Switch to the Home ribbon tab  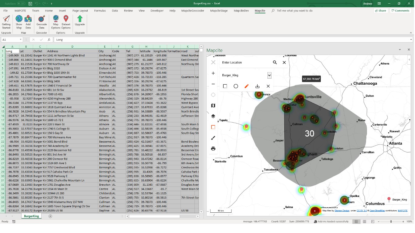(49, 11)
